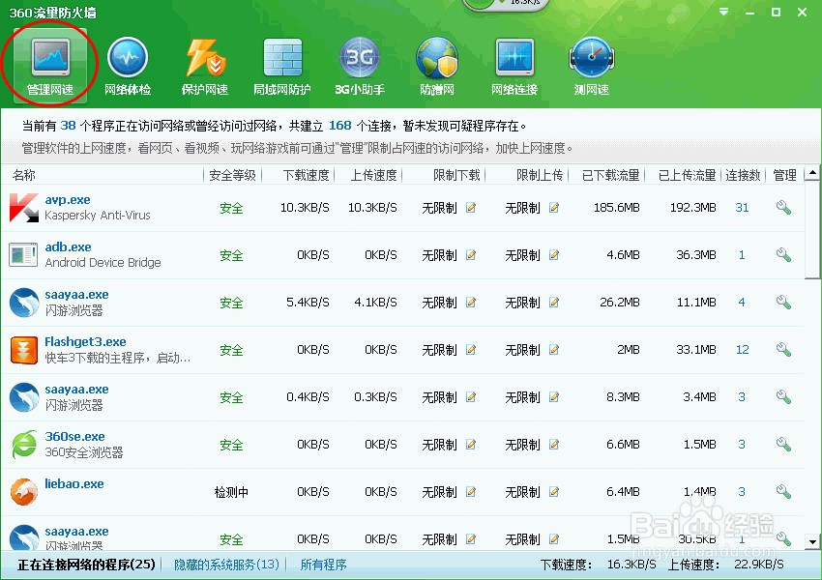Switch to 隐藏的系统服务(13) tab
This screenshot has height=580, width=822.
point(226,565)
